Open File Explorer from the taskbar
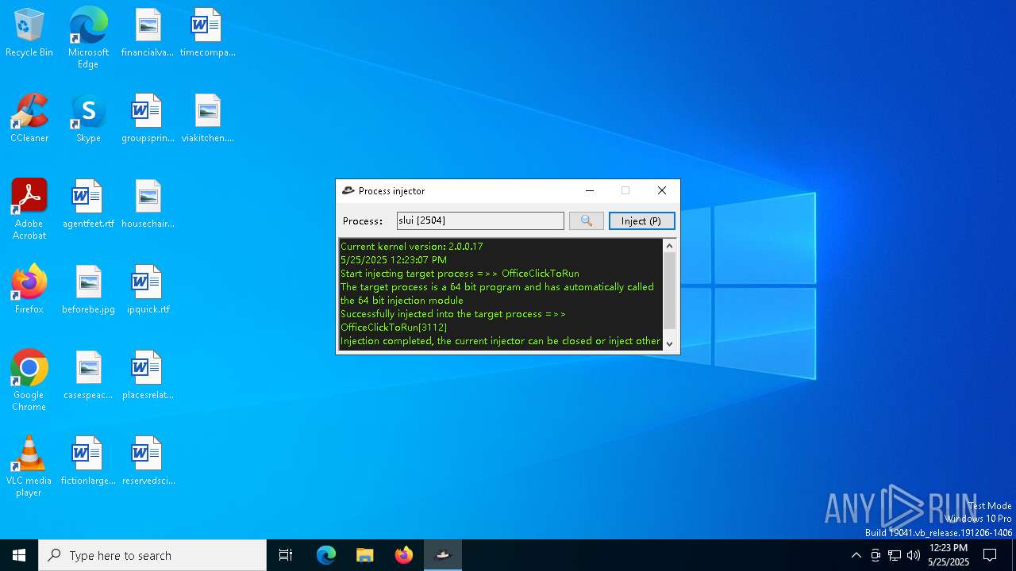The image size is (1016, 571). 364,555
